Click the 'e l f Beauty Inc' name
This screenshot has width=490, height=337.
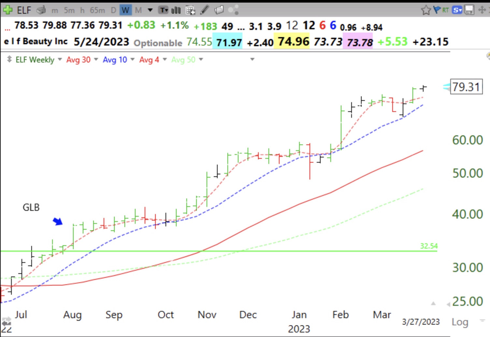coord(36,41)
